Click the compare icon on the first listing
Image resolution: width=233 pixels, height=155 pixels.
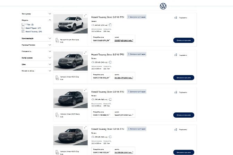(x=176, y=17)
